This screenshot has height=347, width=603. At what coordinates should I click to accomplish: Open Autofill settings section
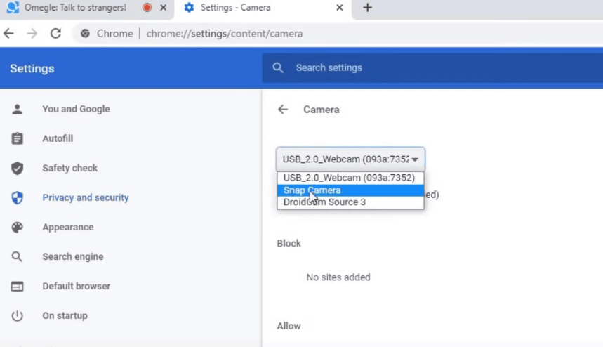point(58,138)
